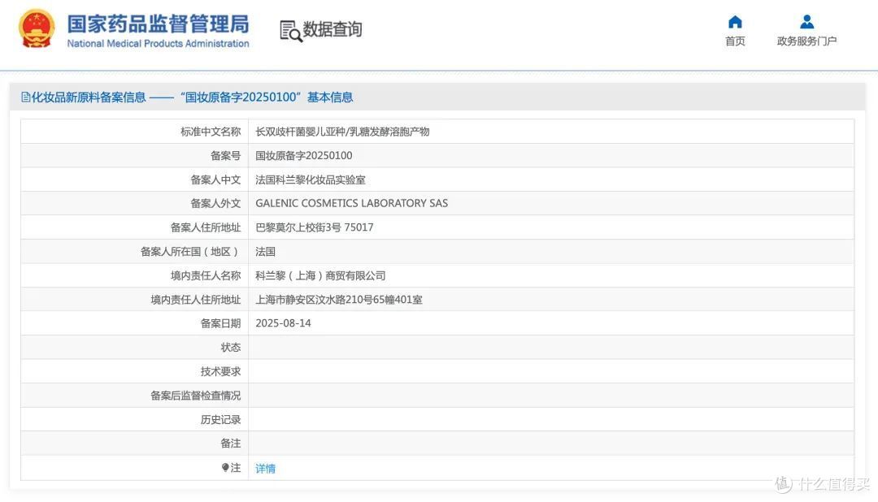Click the 备案人外文 label
The image size is (878, 502).
215,203
